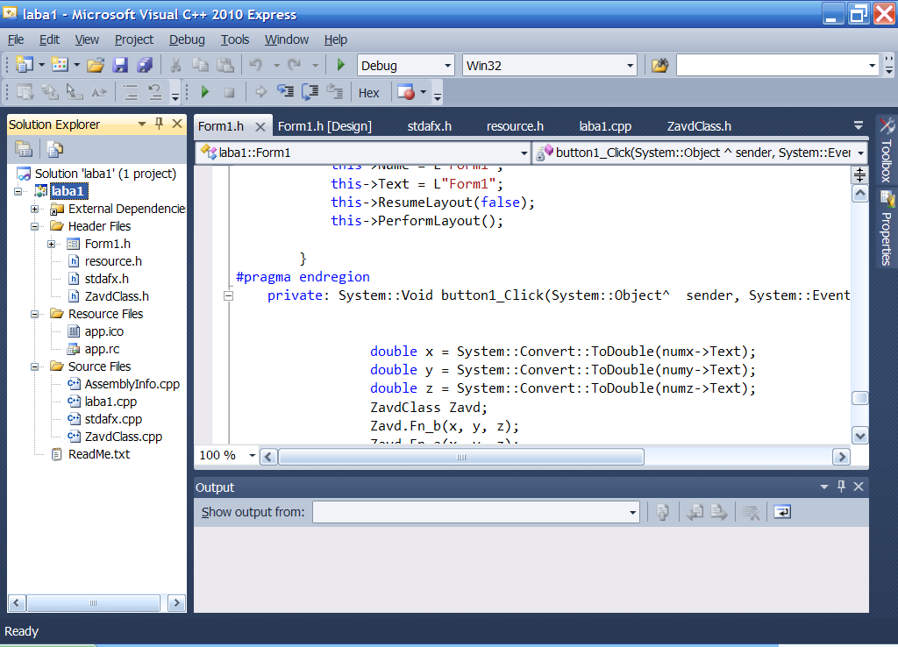Open the Tools menu
The height and width of the screenshot is (647, 898).
(235, 39)
